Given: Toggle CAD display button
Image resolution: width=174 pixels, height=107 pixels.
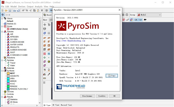Looking at the screenshot, I should pos(140,20).
